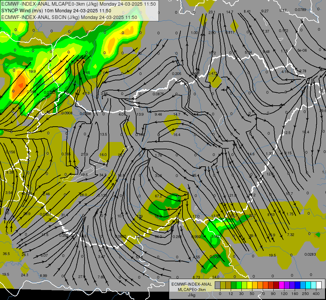The image size is (326, 300).
Task: Click the map value '28.0'
Action: [x=83, y=195]
